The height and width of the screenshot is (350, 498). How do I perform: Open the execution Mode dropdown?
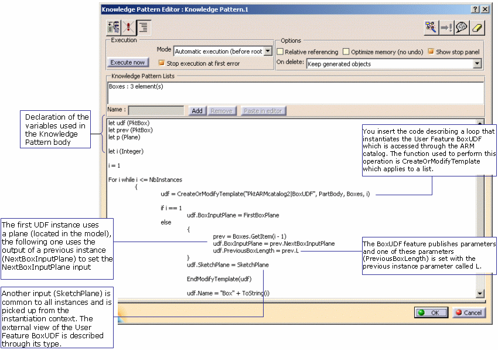click(268, 52)
